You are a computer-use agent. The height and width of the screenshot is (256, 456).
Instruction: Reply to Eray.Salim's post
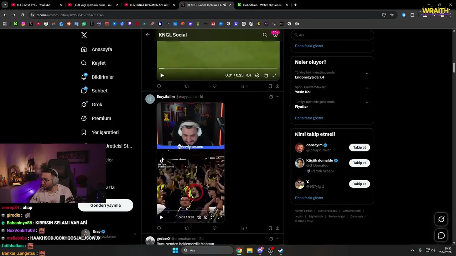point(159,228)
